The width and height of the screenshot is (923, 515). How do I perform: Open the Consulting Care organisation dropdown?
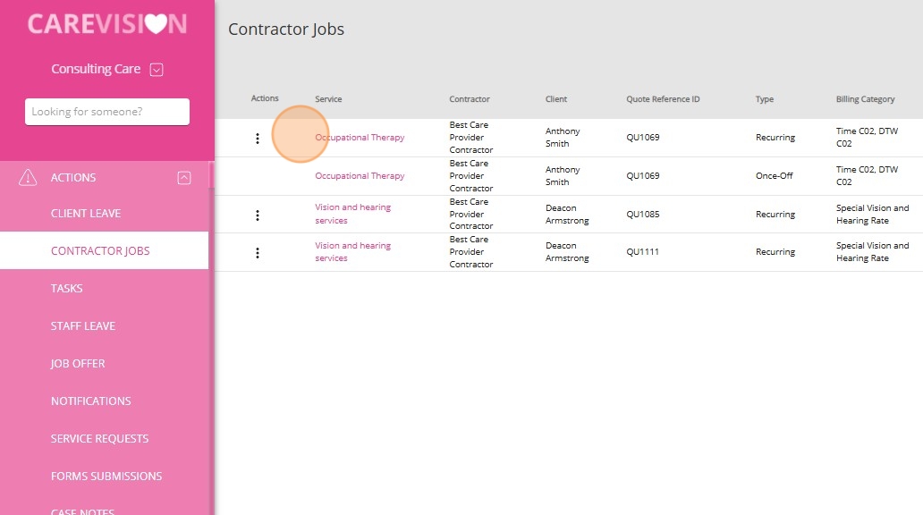(x=157, y=70)
